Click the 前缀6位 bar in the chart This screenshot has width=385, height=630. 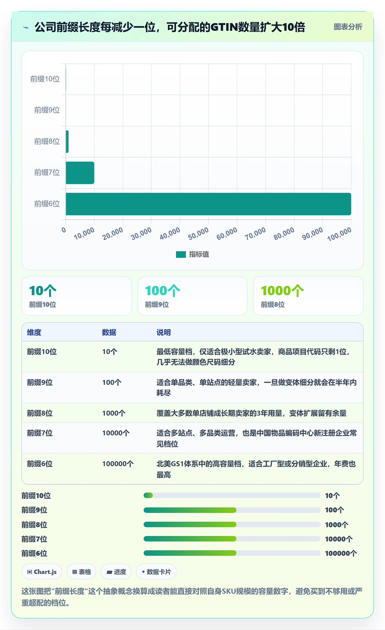[208, 204]
